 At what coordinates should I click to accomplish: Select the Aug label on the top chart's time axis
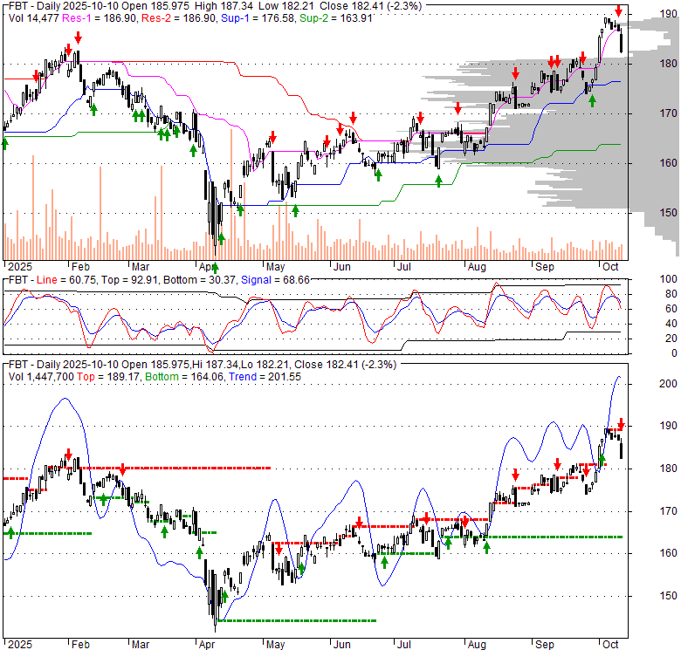coord(477,267)
